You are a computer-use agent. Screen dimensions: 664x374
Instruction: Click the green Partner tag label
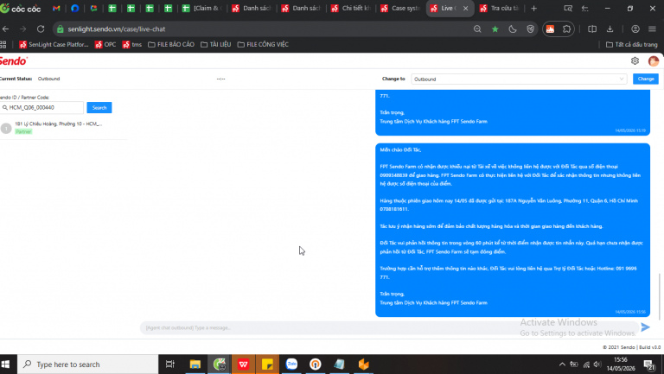pos(23,131)
